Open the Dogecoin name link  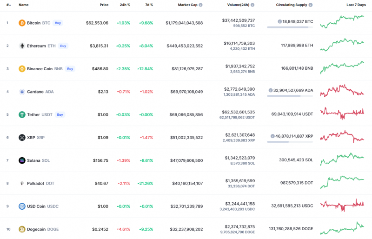click(x=36, y=229)
